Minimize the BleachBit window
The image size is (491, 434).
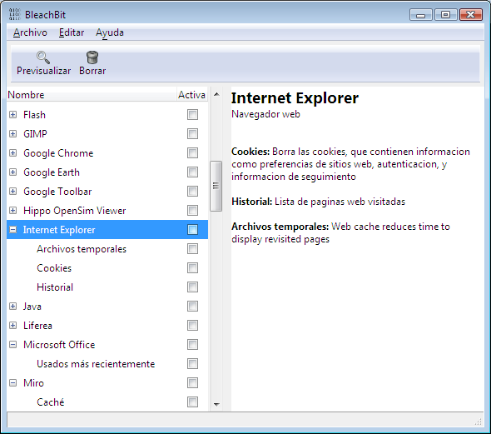click(421, 15)
